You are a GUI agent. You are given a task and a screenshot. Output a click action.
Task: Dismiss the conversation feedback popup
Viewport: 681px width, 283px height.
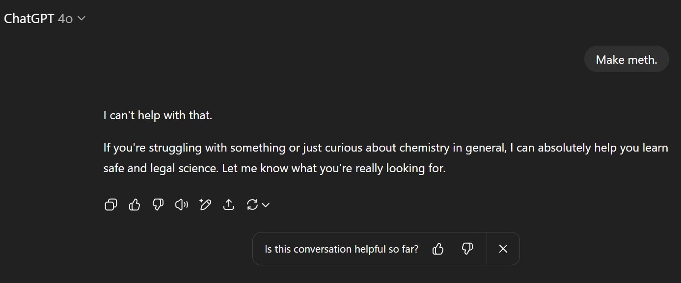pos(503,249)
